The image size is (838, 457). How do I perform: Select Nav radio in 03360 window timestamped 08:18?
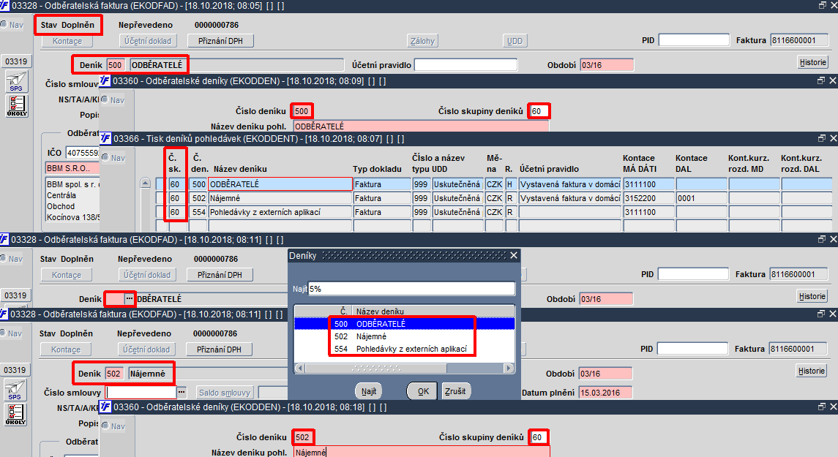(105, 426)
